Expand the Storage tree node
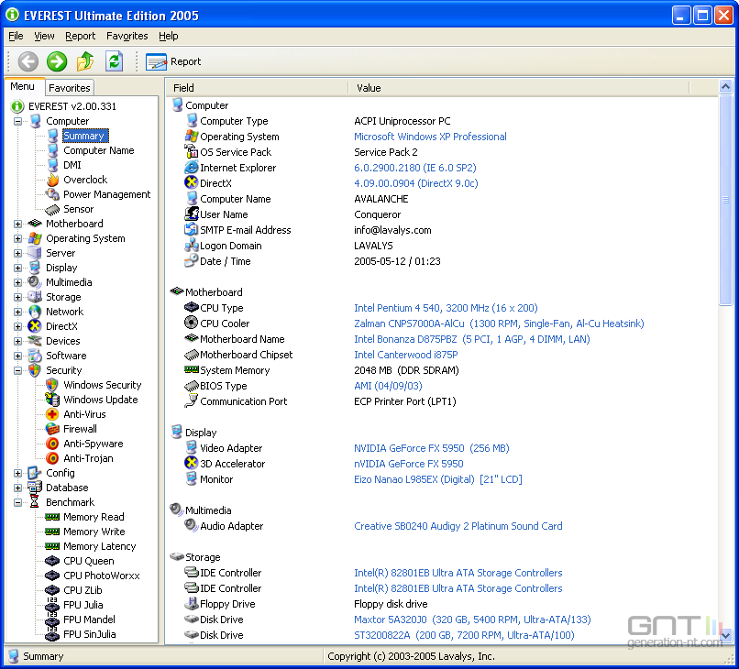The image size is (739, 669). click(18, 297)
